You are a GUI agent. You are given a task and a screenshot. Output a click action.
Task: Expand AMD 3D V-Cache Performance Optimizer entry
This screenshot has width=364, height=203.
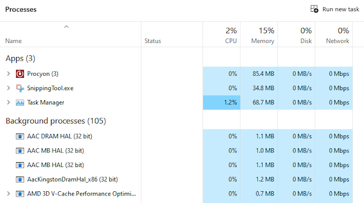[x=9, y=194]
